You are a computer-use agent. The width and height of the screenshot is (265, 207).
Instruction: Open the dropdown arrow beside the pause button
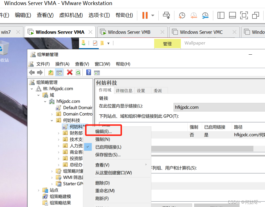pos(153,15)
